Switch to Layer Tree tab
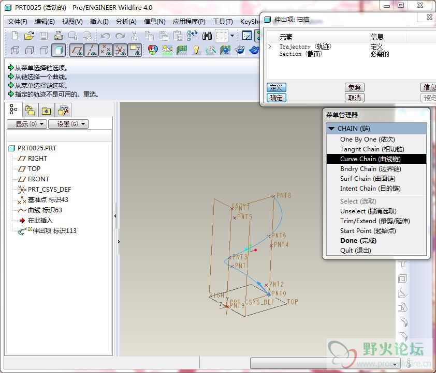 [30, 111]
